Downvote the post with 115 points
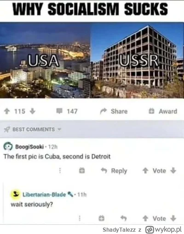Screen dimensions: 184x234 tap(33, 111)
